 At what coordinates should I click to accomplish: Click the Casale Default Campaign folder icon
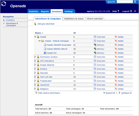pos(43,41)
